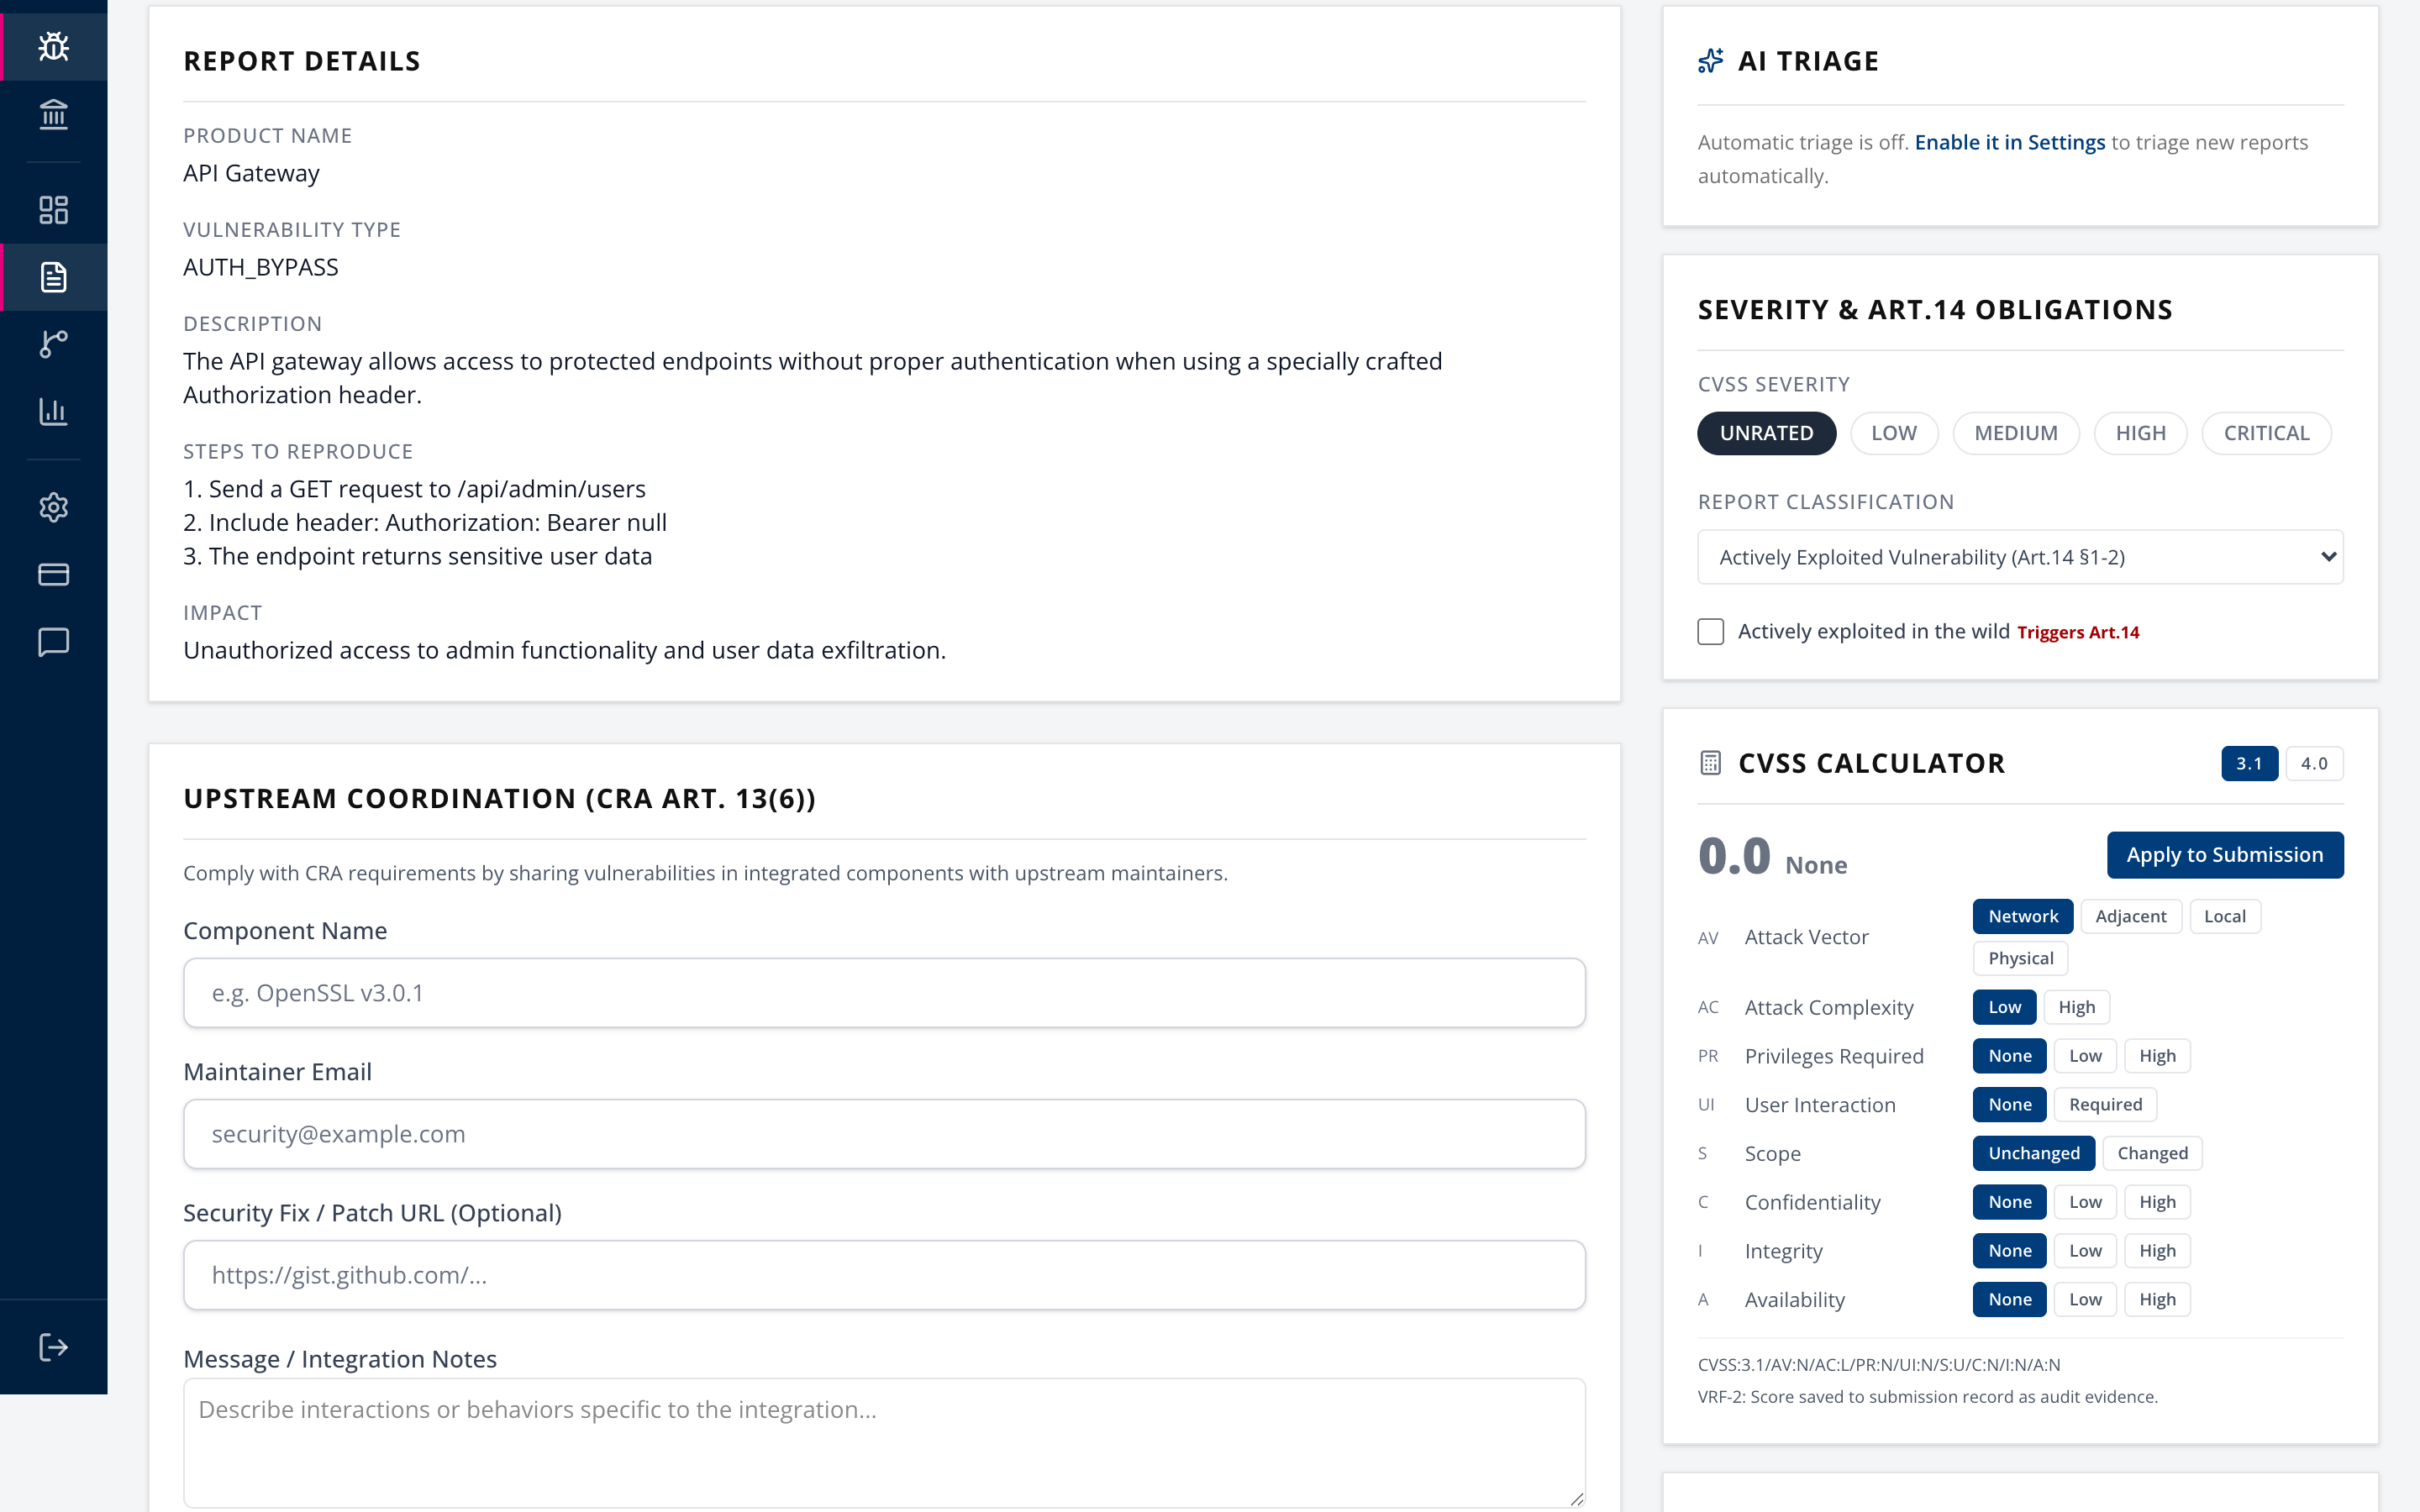Screen dimensions: 2420x1512
Task: Open the settings gear icon
Action: [53, 507]
